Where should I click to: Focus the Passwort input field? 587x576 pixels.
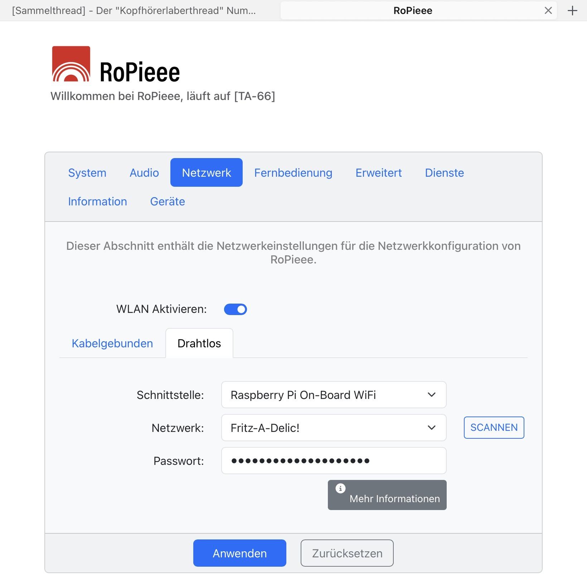334,461
